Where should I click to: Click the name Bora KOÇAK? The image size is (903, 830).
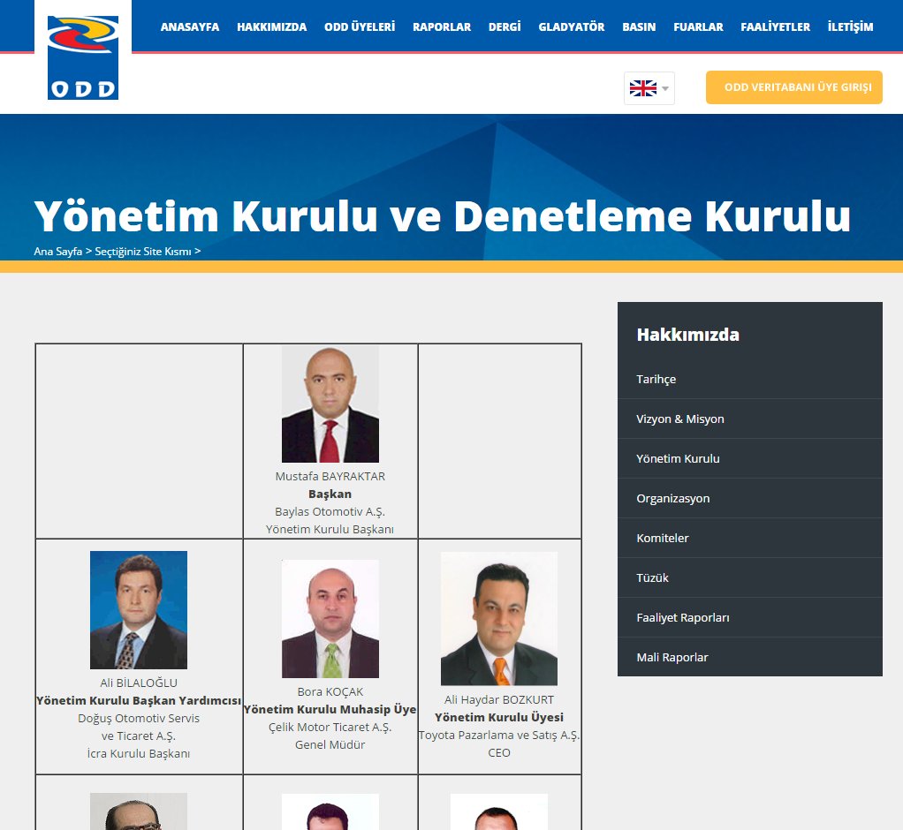click(330, 692)
